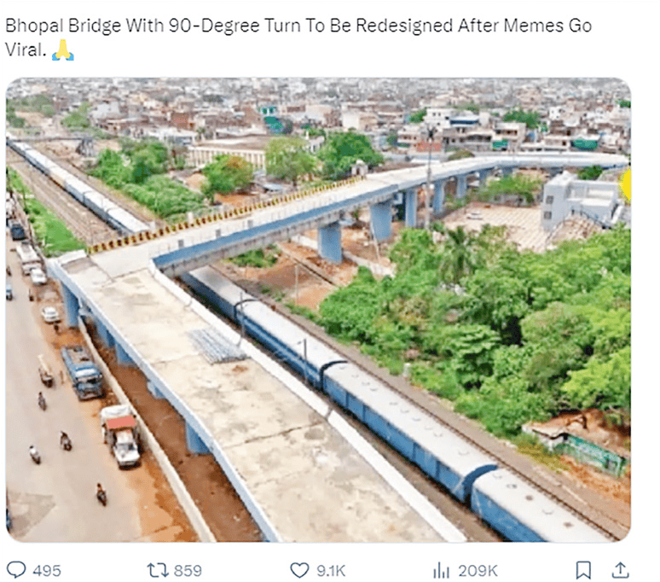Screen dimensions: 660x582
Task: Bookmark this post
Action: click(583, 569)
